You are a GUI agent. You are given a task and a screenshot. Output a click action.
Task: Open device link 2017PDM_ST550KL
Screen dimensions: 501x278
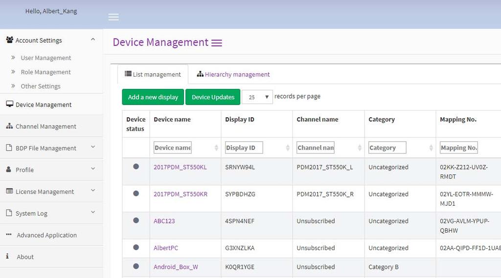(180, 167)
